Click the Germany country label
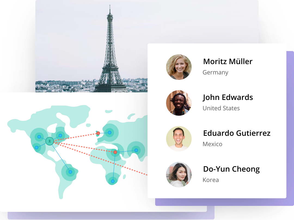The image size is (294, 220). 215,73
